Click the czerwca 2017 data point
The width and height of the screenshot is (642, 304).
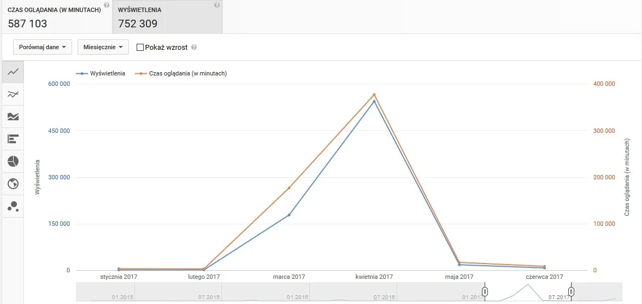coord(545,267)
